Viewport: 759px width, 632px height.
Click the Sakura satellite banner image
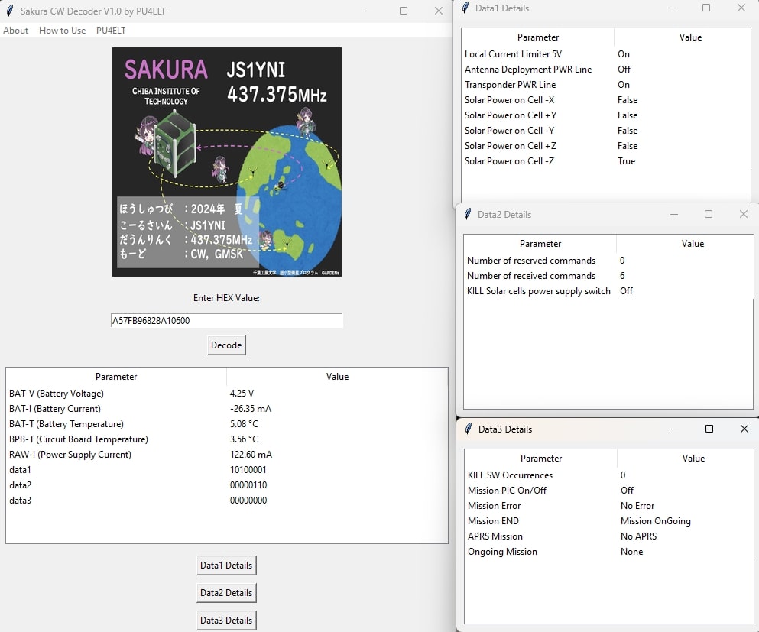pos(226,162)
